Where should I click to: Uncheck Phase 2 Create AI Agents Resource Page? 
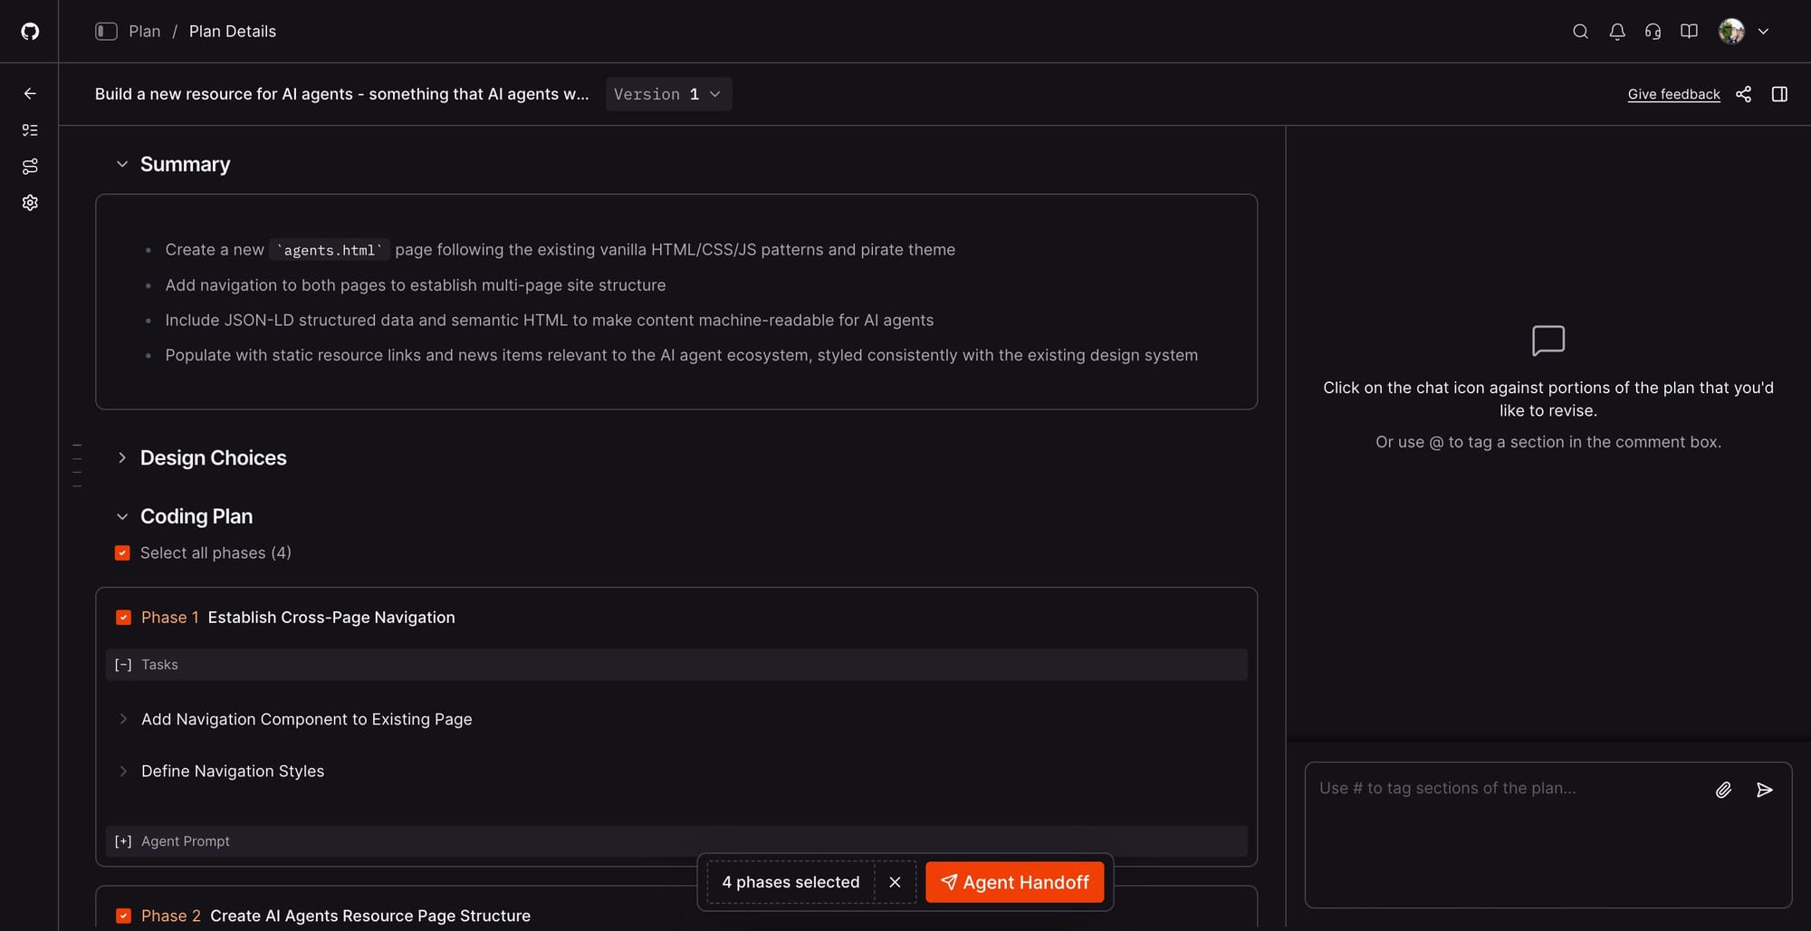[123, 916]
